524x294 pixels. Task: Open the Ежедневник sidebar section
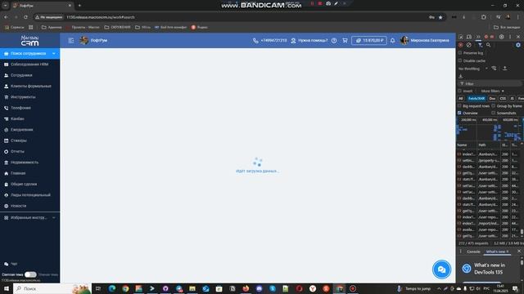coord(29,130)
